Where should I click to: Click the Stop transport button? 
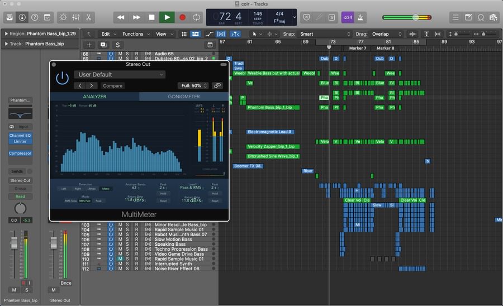[151, 17]
